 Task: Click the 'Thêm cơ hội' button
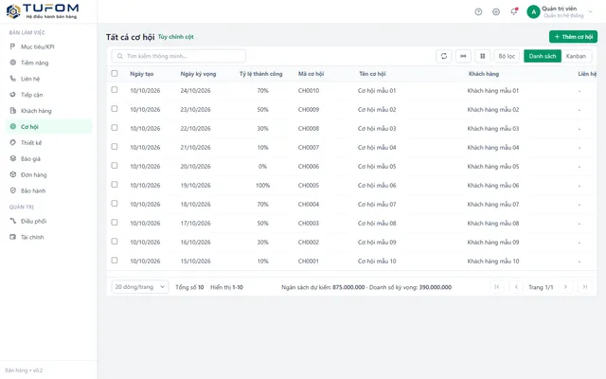(x=573, y=37)
